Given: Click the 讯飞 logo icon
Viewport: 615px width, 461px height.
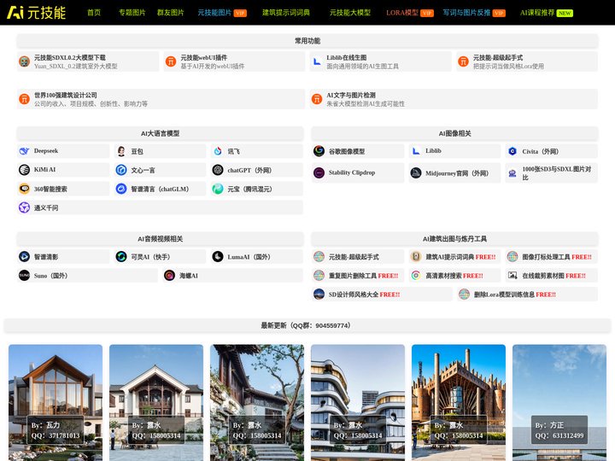Looking at the screenshot, I should tap(218, 151).
